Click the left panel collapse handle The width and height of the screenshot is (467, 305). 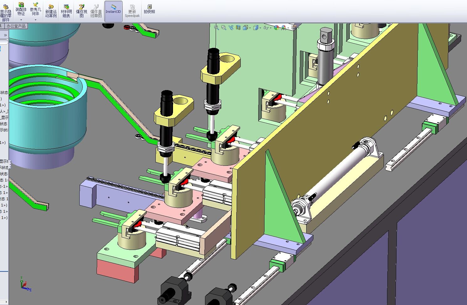(x=10, y=165)
